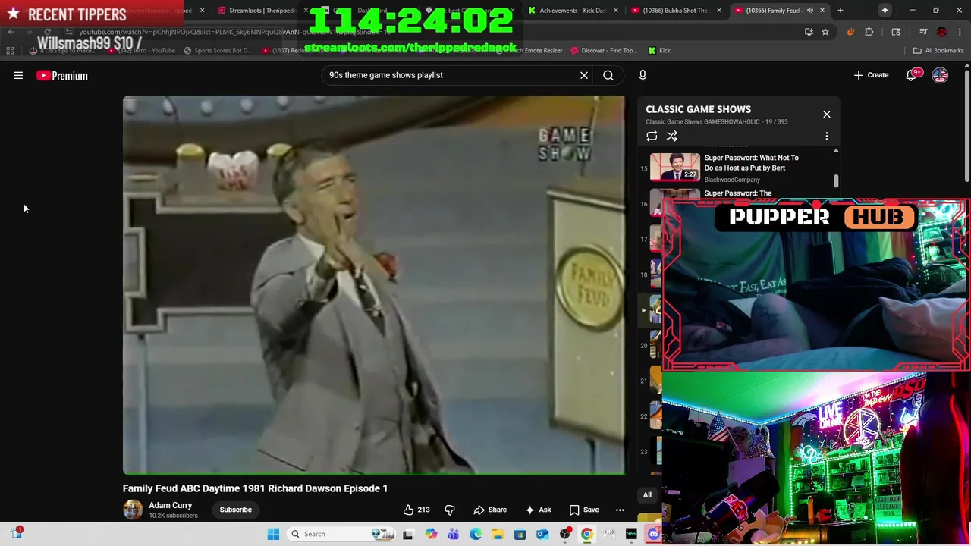Open Super Password What Not To Do title
The image size is (971, 546).
pos(752,163)
